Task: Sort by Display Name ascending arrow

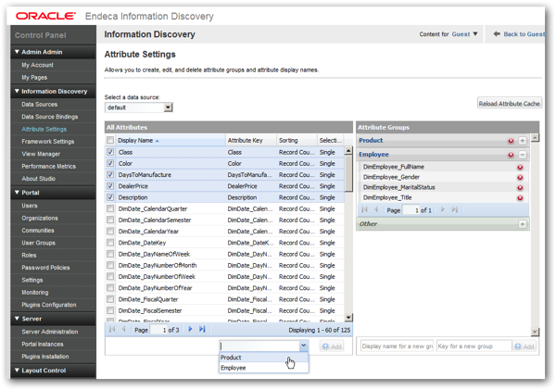Action: point(158,141)
